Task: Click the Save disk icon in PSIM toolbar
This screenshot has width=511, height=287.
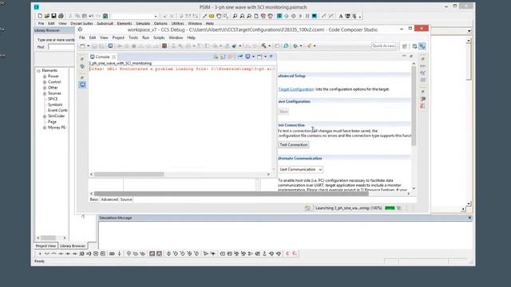Action: 53,16
